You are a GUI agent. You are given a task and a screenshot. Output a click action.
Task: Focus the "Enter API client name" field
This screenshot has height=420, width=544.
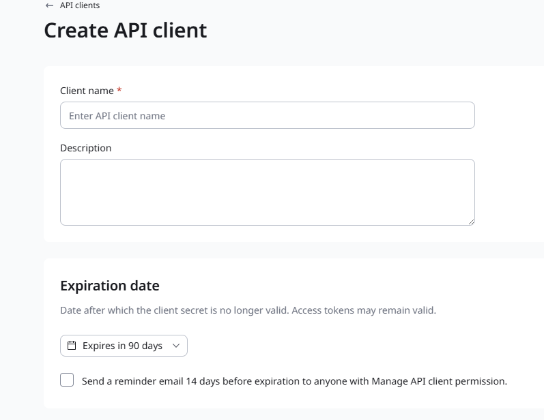click(267, 115)
